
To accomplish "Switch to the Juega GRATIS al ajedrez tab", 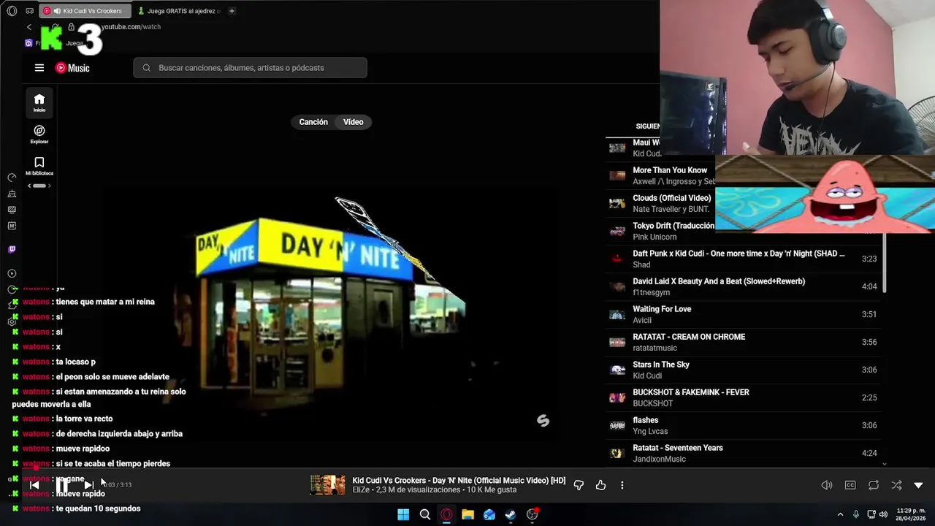I will click(x=178, y=11).
